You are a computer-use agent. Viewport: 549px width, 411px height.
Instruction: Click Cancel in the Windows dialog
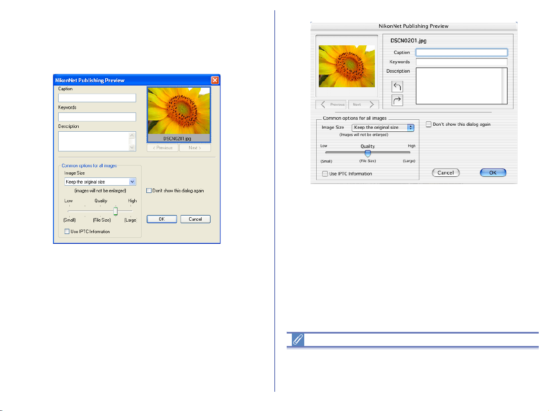[195, 219]
